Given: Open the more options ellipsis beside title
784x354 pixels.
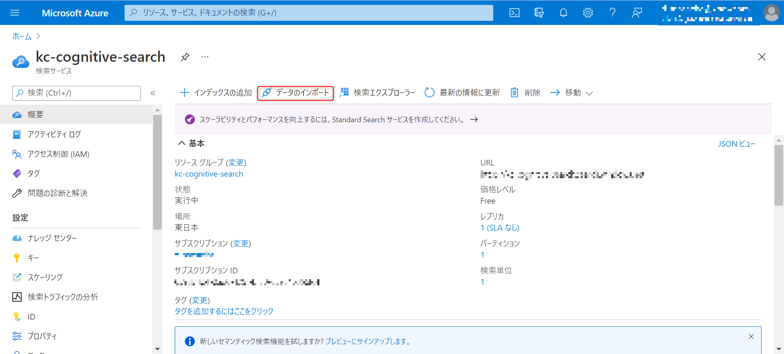Looking at the screenshot, I should click(x=205, y=57).
